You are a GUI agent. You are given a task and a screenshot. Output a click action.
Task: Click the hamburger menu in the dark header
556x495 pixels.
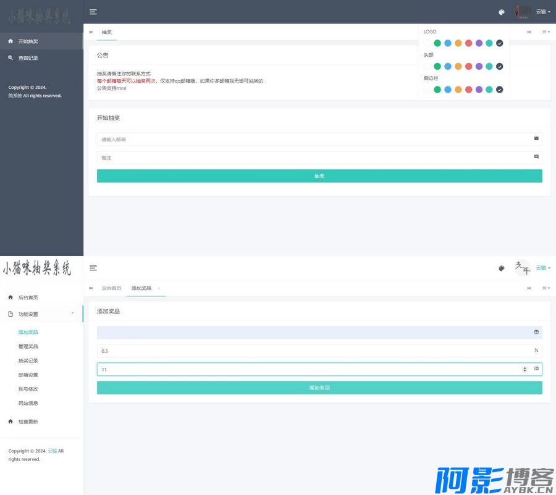point(93,12)
